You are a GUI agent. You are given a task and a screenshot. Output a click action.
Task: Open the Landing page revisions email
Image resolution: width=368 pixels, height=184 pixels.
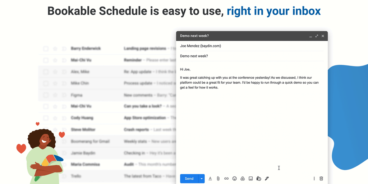[x=145, y=49]
